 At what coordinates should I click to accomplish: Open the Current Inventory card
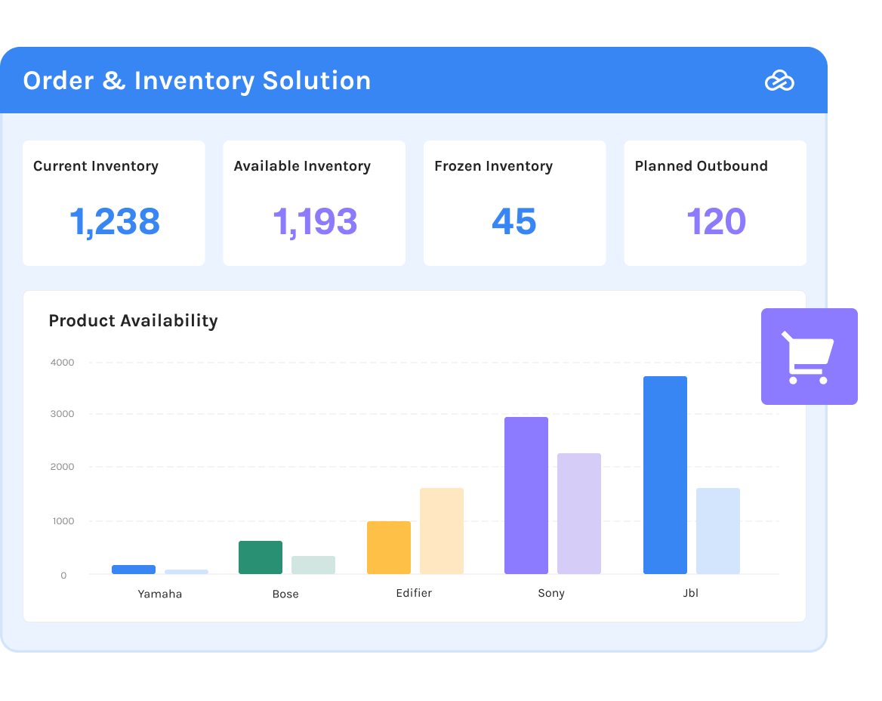pyautogui.click(x=113, y=202)
